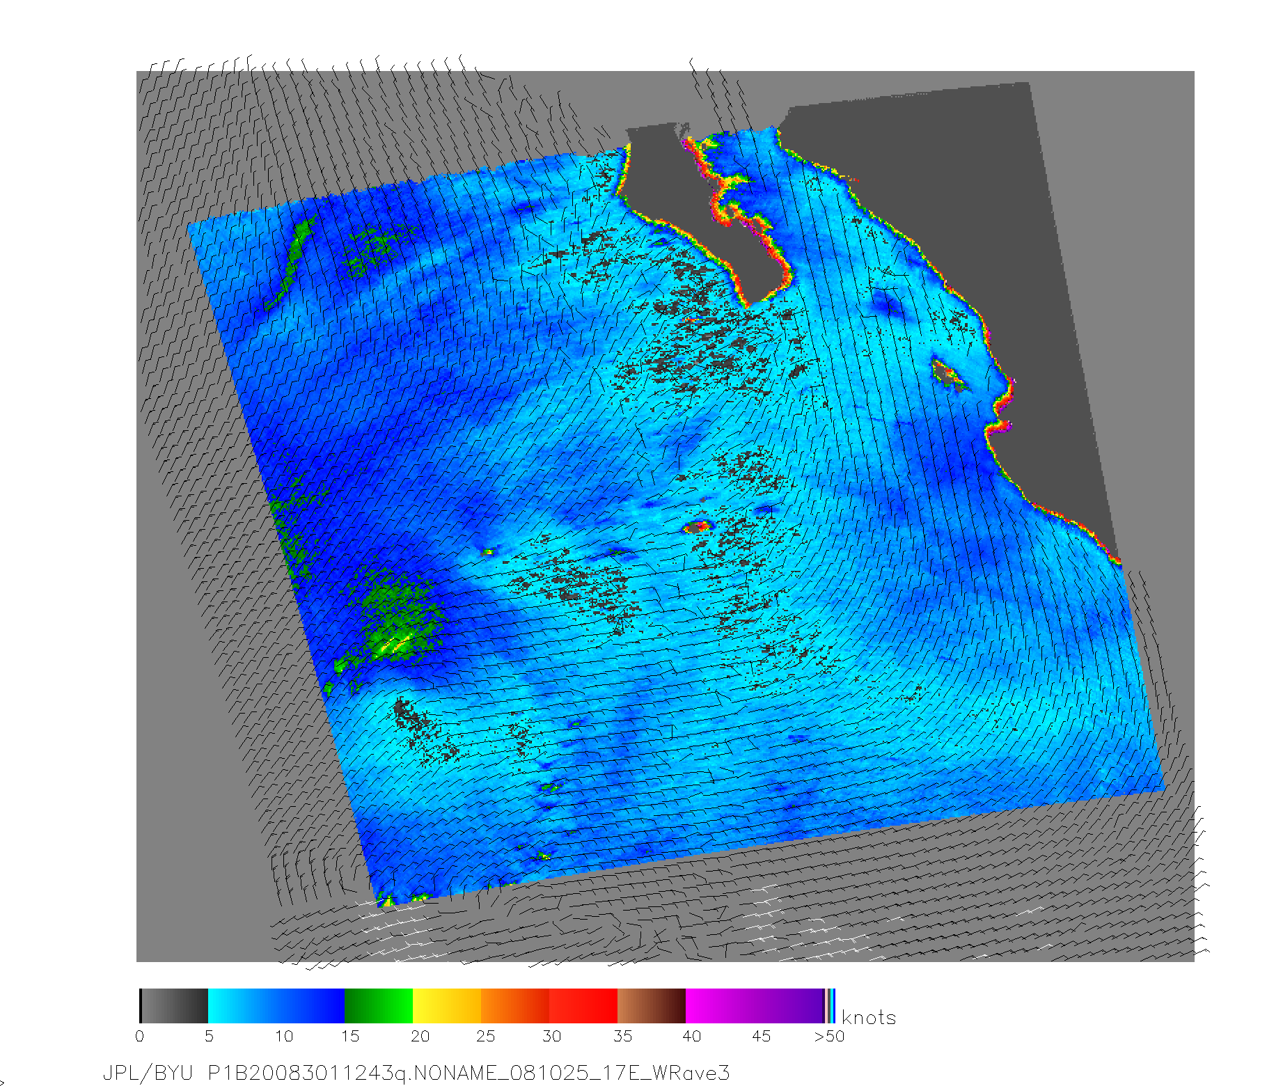The image size is (1267, 1086).
Task: Click the P1B20083011243q.NONAME_081025_17E_WRave3 filename text
Action: pyautogui.click(x=469, y=1073)
